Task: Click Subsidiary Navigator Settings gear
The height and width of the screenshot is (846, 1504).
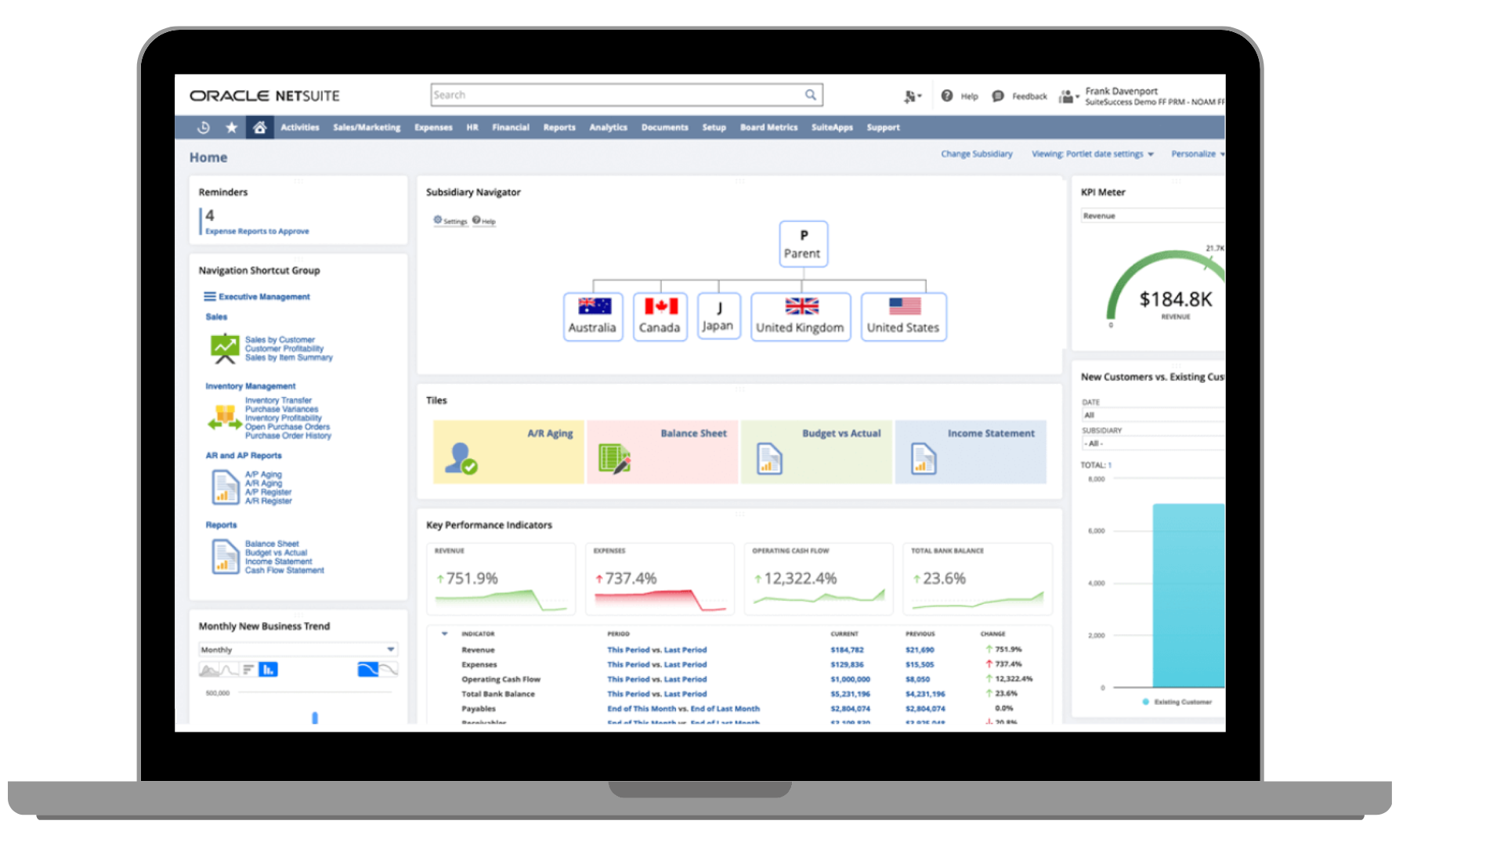Action: click(x=438, y=220)
